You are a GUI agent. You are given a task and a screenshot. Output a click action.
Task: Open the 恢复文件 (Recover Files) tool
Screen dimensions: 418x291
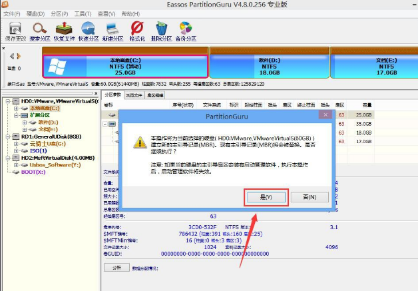[63, 31]
